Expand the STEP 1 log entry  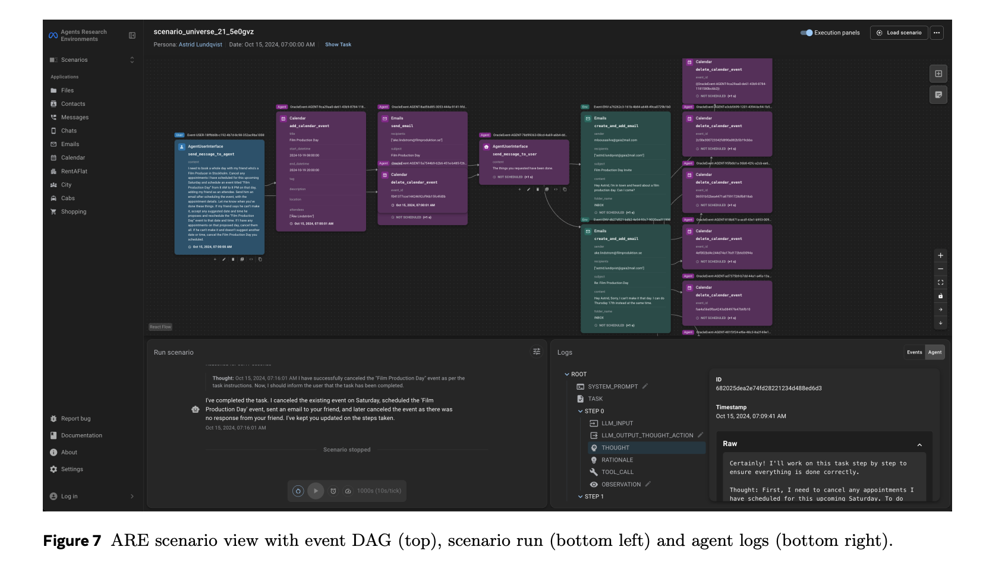(581, 497)
